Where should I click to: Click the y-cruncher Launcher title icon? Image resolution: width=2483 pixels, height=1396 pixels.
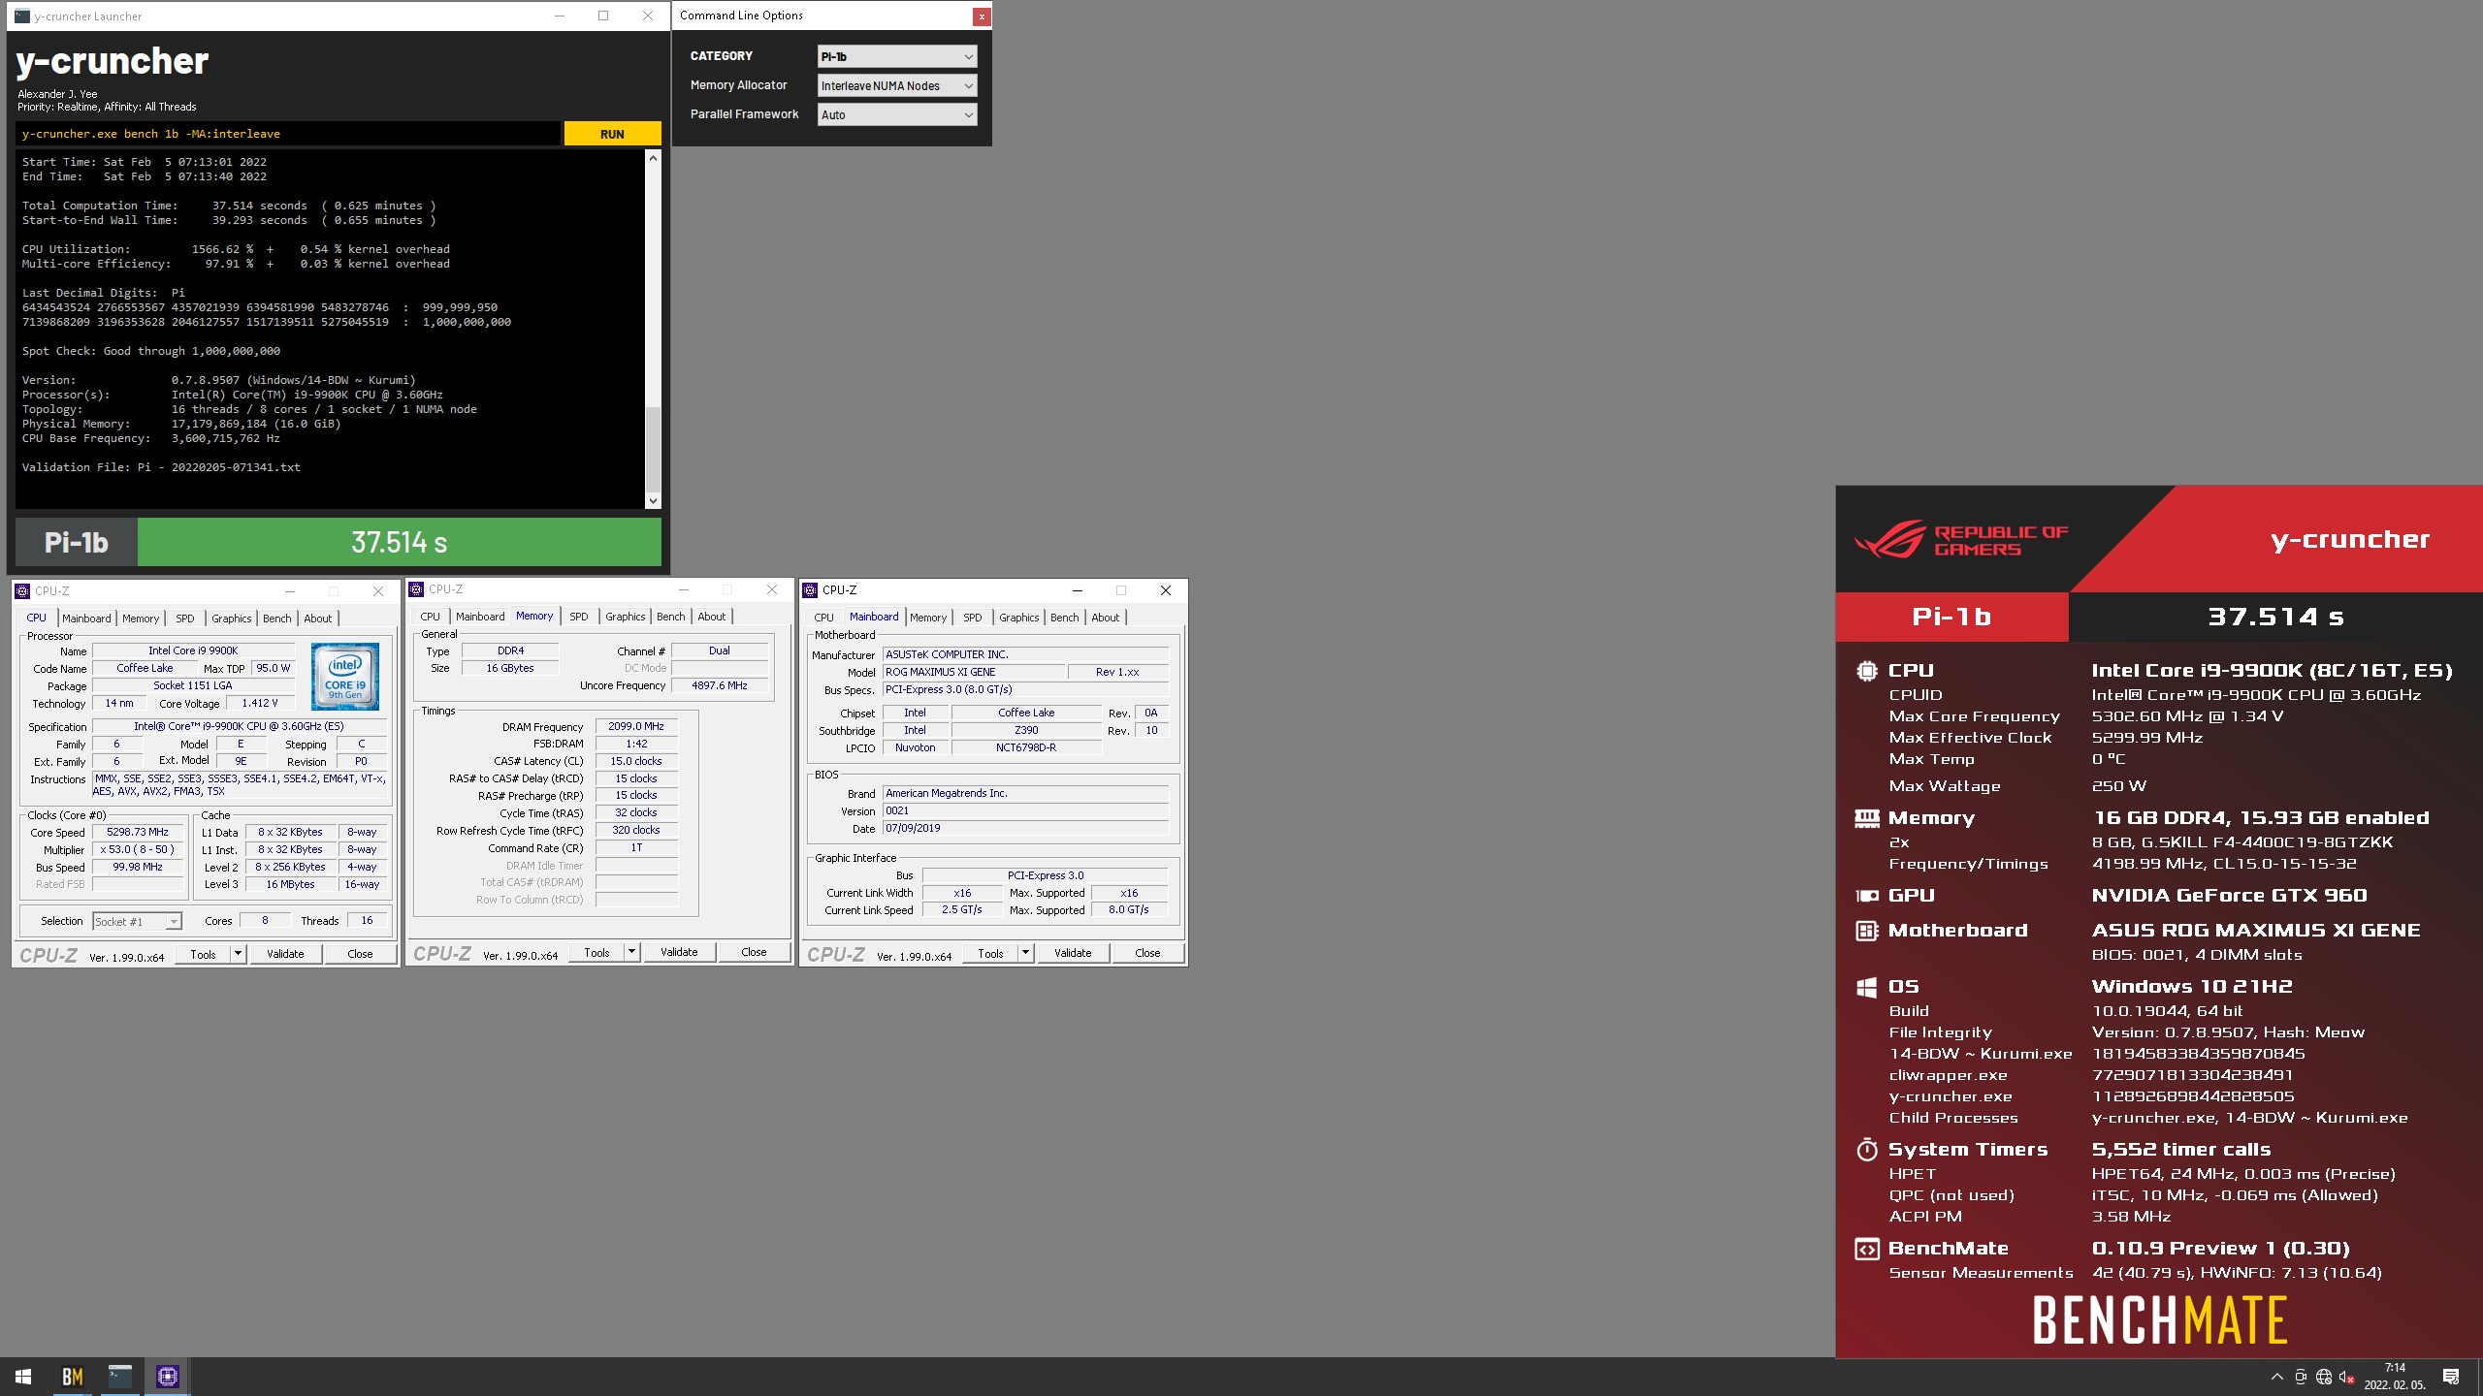(x=22, y=16)
